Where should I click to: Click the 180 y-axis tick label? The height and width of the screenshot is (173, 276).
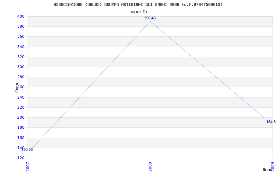(x=21, y=127)
